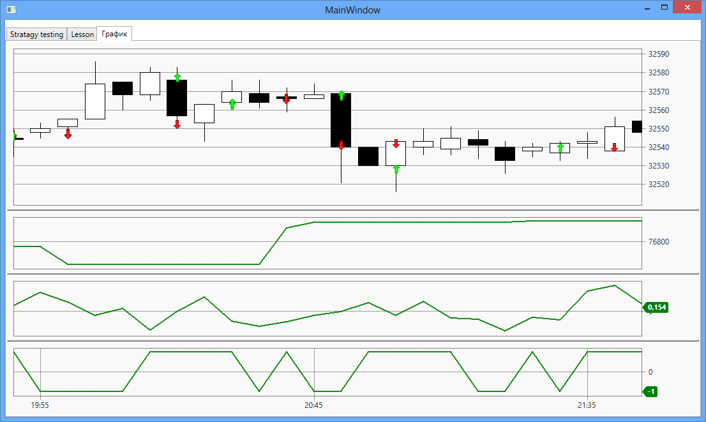Click the green 0,154 value marker
Screen dimensions: 706x422
(656, 307)
